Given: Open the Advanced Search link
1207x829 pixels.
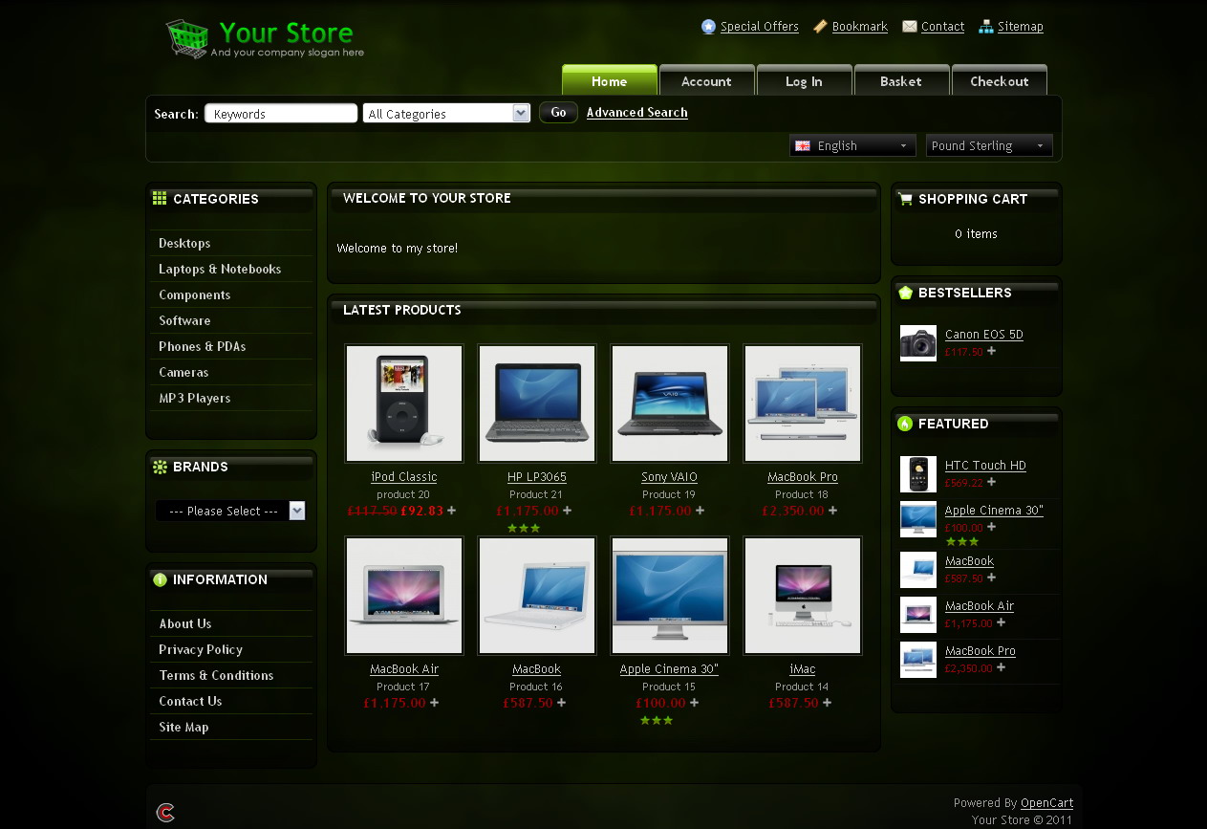Looking at the screenshot, I should point(637,113).
